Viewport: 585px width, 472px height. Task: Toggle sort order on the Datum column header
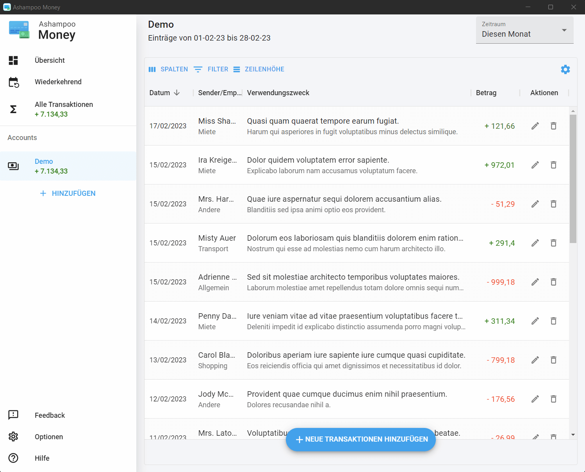[x=164, y=93]
